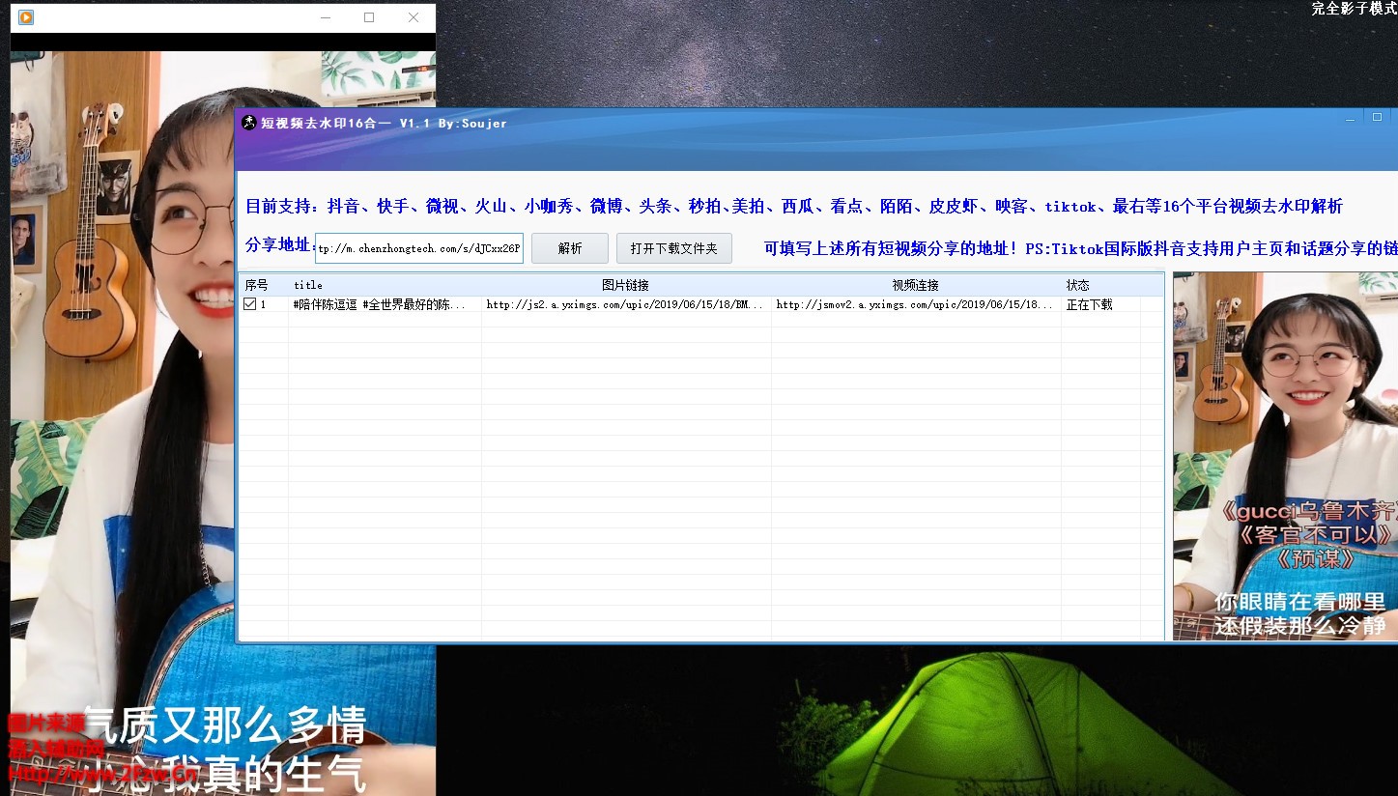1398x796 pixels.
Task: Click the js2.a.yximgs.com image link cell
Action: 626,304
